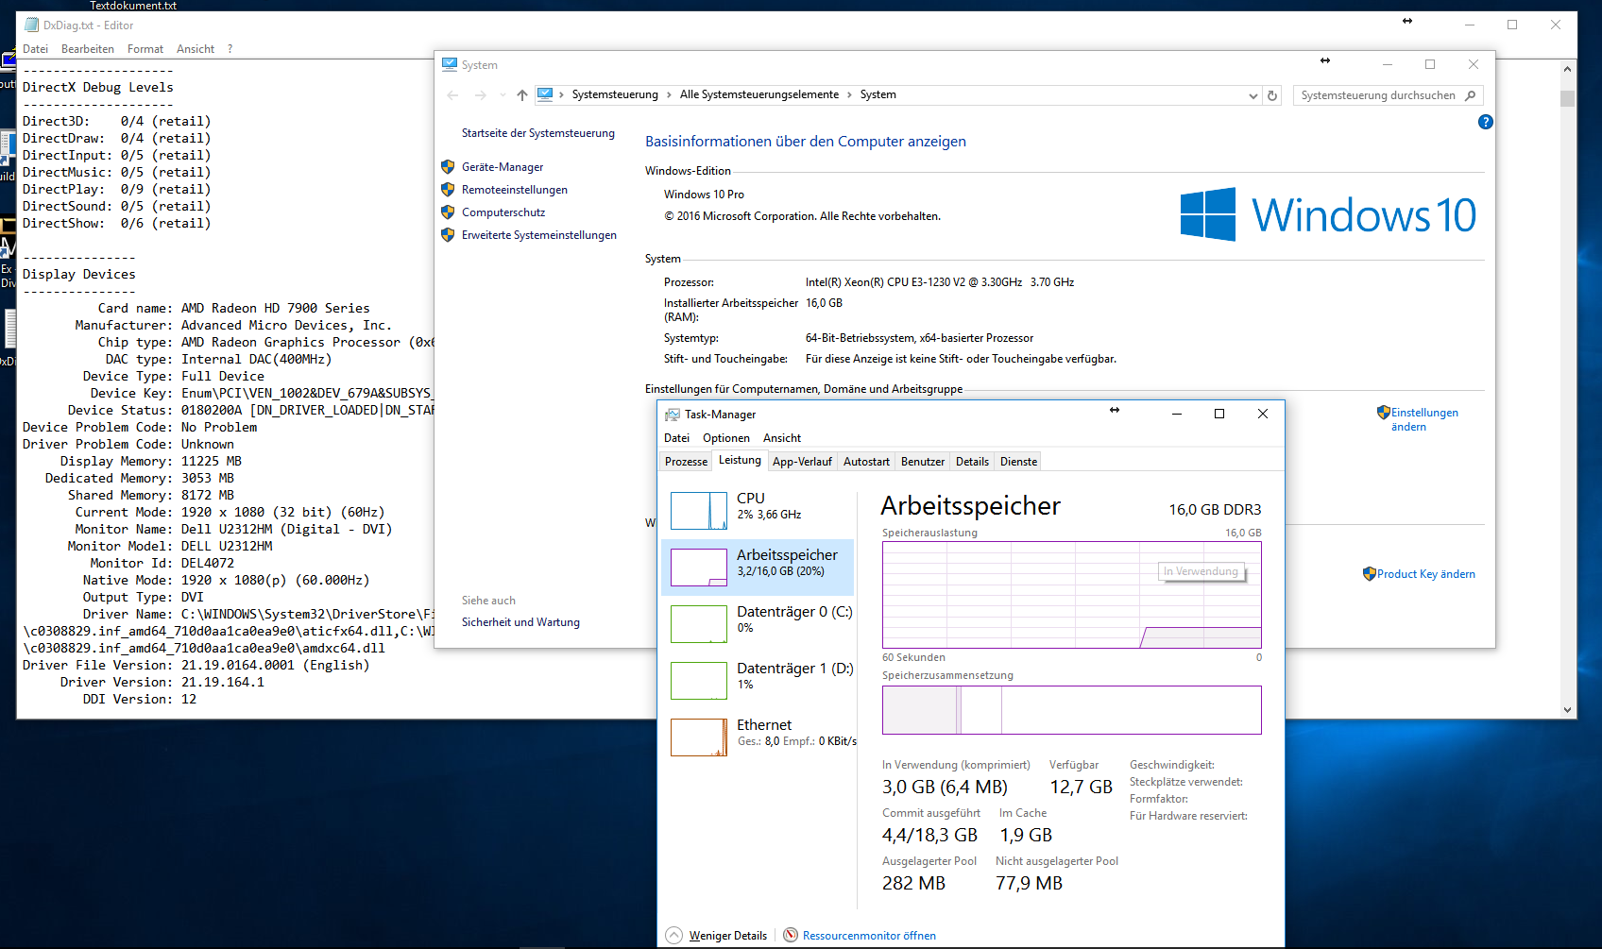Open the Computerschutz link
This screenshot has height=949, width=1602.
[503, 212]
